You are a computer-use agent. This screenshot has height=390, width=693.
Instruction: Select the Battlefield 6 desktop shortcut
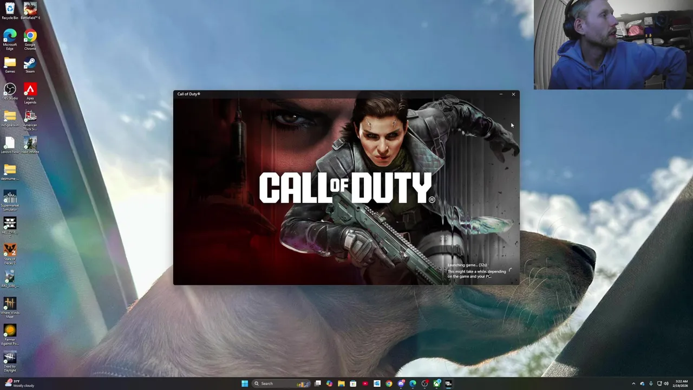pyautogui.click(x=30, y=10)
